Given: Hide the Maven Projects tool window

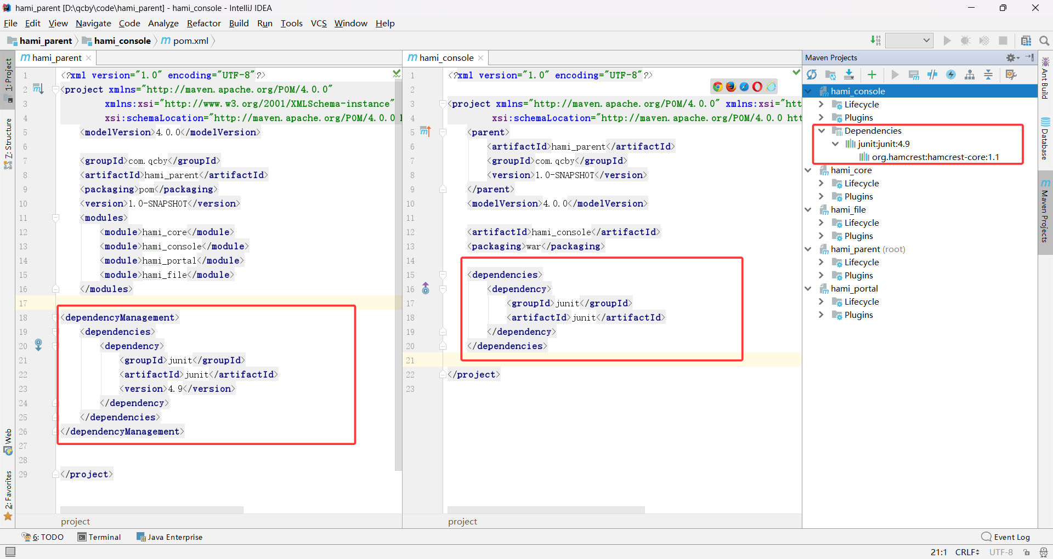Looking at the screenshot, I should pos(1030,58).
